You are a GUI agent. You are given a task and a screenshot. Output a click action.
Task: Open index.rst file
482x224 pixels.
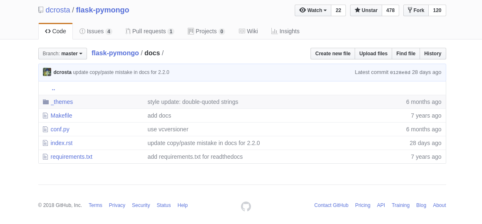[62, 143]
